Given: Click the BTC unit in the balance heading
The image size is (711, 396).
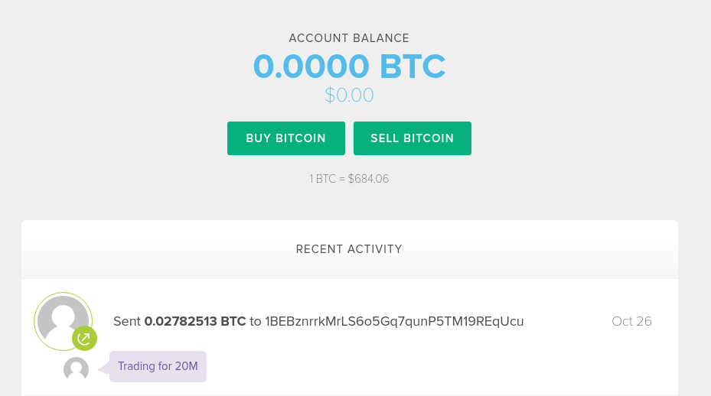Looking at the screenshot, I should click(413, 67).
